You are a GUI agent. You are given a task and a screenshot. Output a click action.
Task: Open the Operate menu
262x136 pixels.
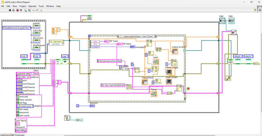[32, 6]
